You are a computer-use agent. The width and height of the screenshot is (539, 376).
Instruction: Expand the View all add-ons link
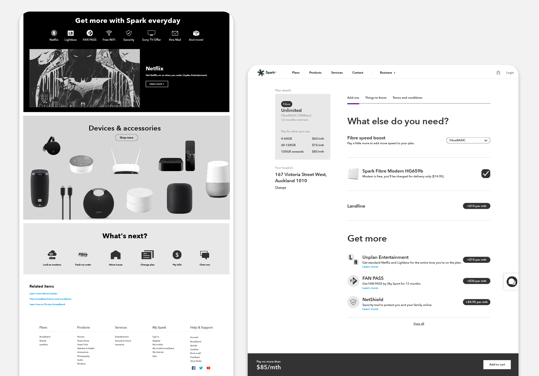pos(419,324)
